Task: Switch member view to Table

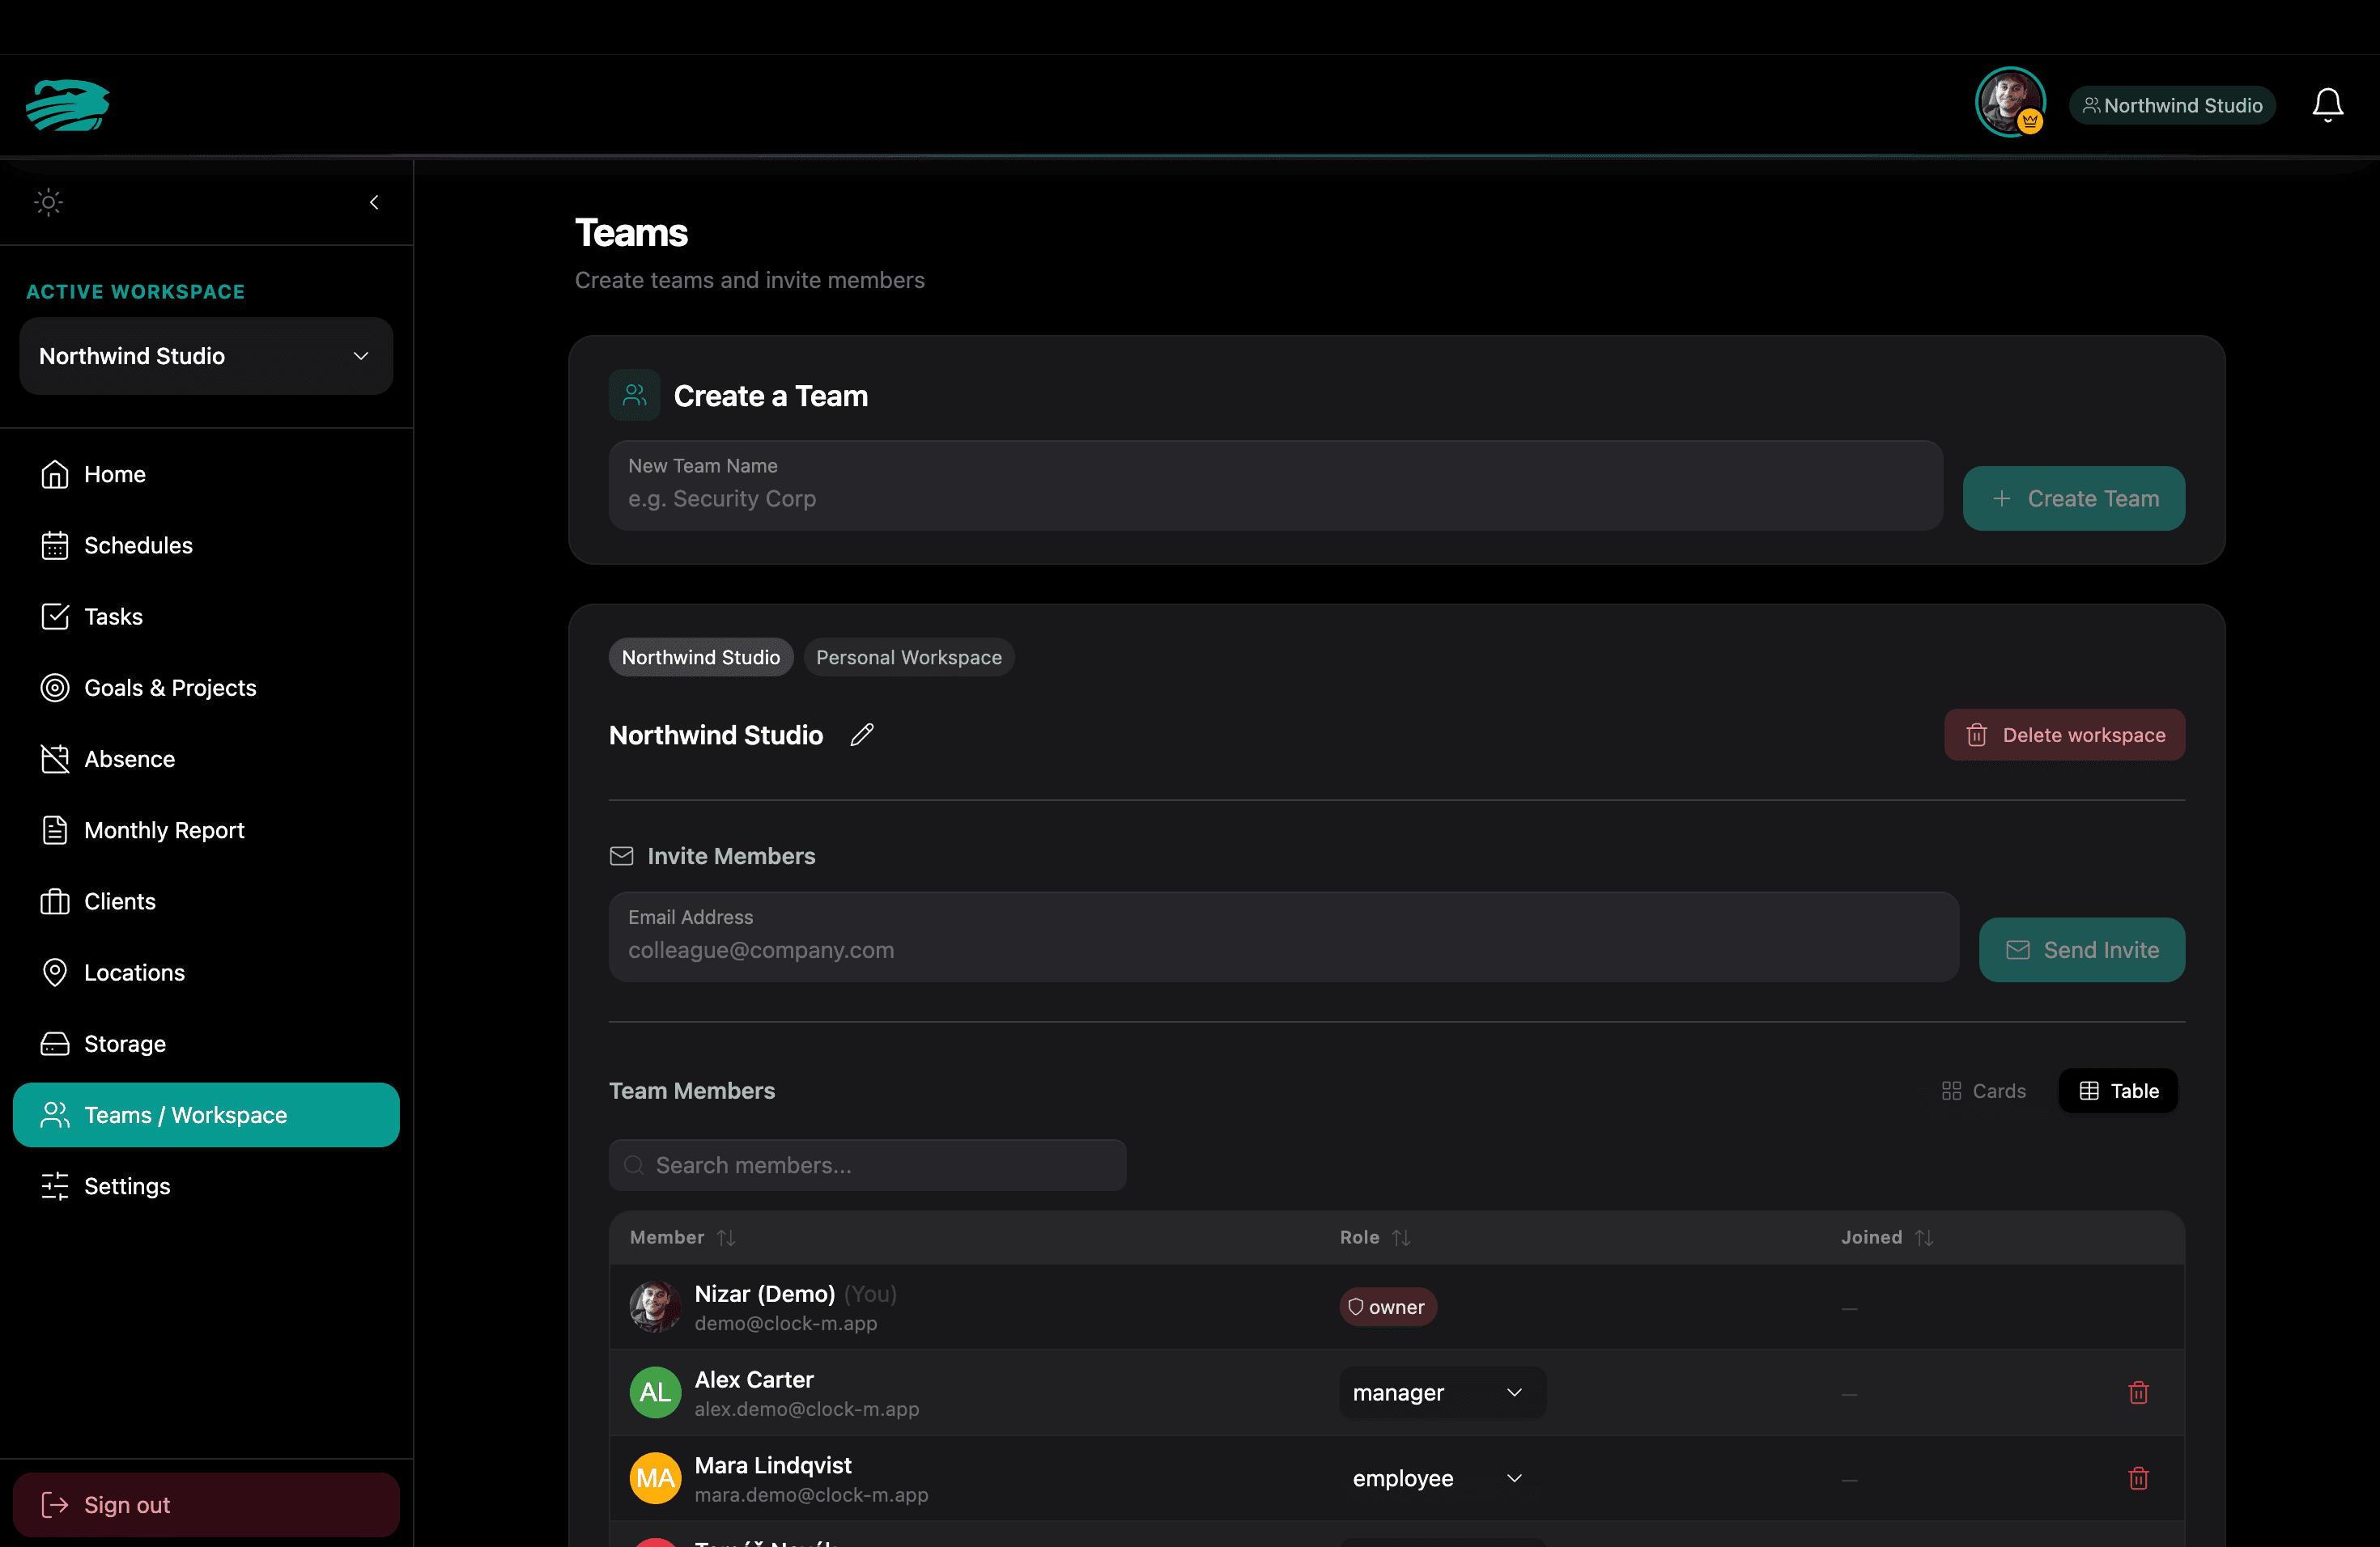Action: 2118,1091
